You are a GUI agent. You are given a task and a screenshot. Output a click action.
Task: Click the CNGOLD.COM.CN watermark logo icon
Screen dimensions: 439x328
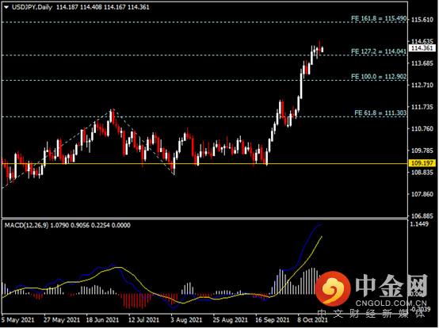pyautogui.click(x=333, y=289)
